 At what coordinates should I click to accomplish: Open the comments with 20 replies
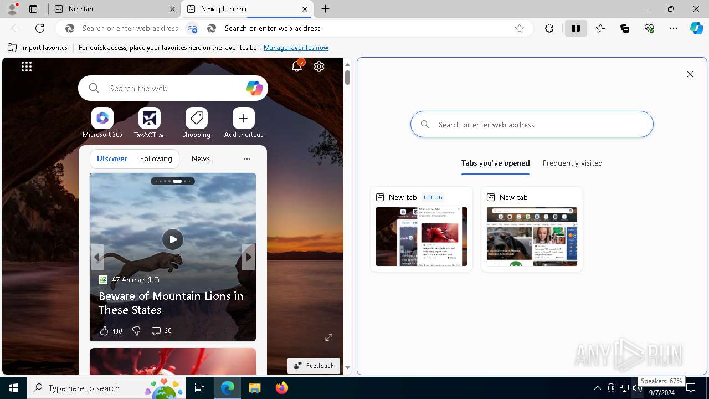[161, 331]
